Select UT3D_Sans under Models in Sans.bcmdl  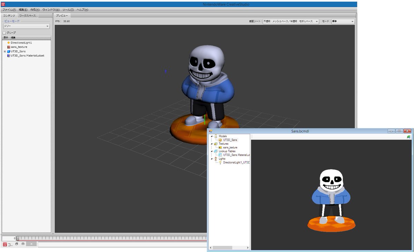[x=230, y=140]
